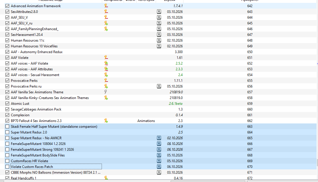The image size is (318, 182).
Task: Click the calendar icon for Human Resources 10 Voicefiles
Action: (159, 46)
